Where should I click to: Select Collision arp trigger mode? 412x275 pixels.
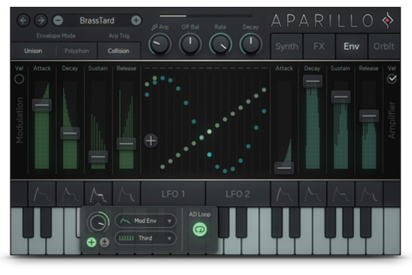pyautogui.click(x=119, y=51)
